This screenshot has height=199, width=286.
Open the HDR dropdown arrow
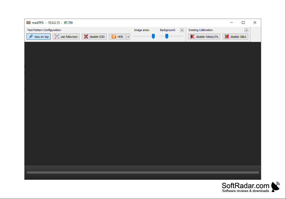[x=128, y=36]
